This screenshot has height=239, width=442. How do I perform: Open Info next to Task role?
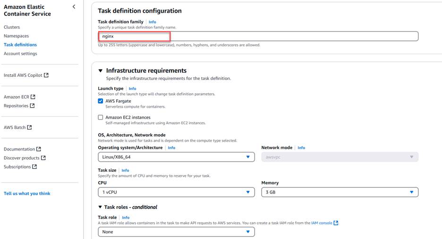click(126, 218)
